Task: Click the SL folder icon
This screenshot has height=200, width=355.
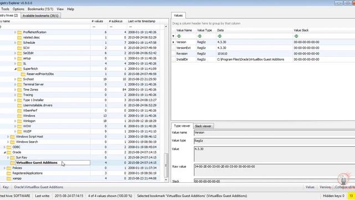Action: [x=20, y=63]
